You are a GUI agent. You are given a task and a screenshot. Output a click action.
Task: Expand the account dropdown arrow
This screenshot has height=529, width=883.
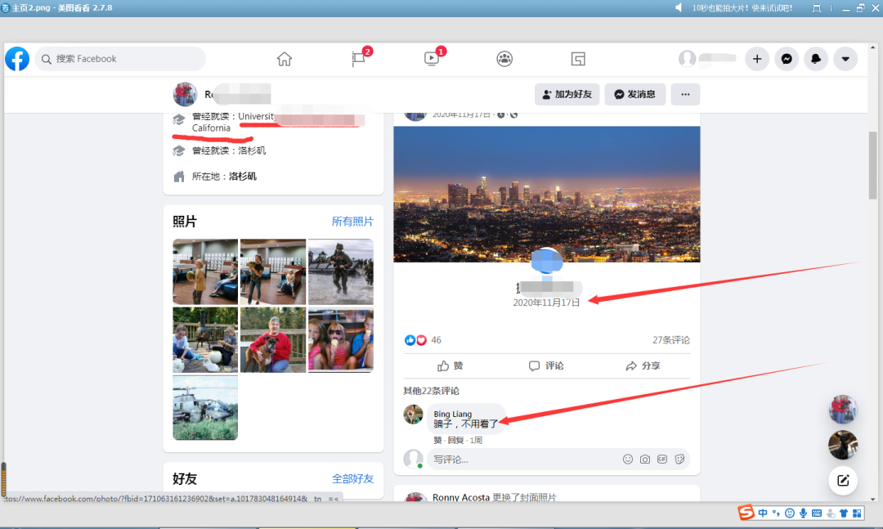845,59
